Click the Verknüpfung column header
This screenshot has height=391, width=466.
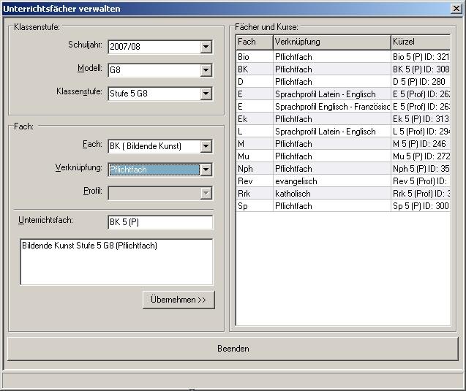tap(331, 42)
